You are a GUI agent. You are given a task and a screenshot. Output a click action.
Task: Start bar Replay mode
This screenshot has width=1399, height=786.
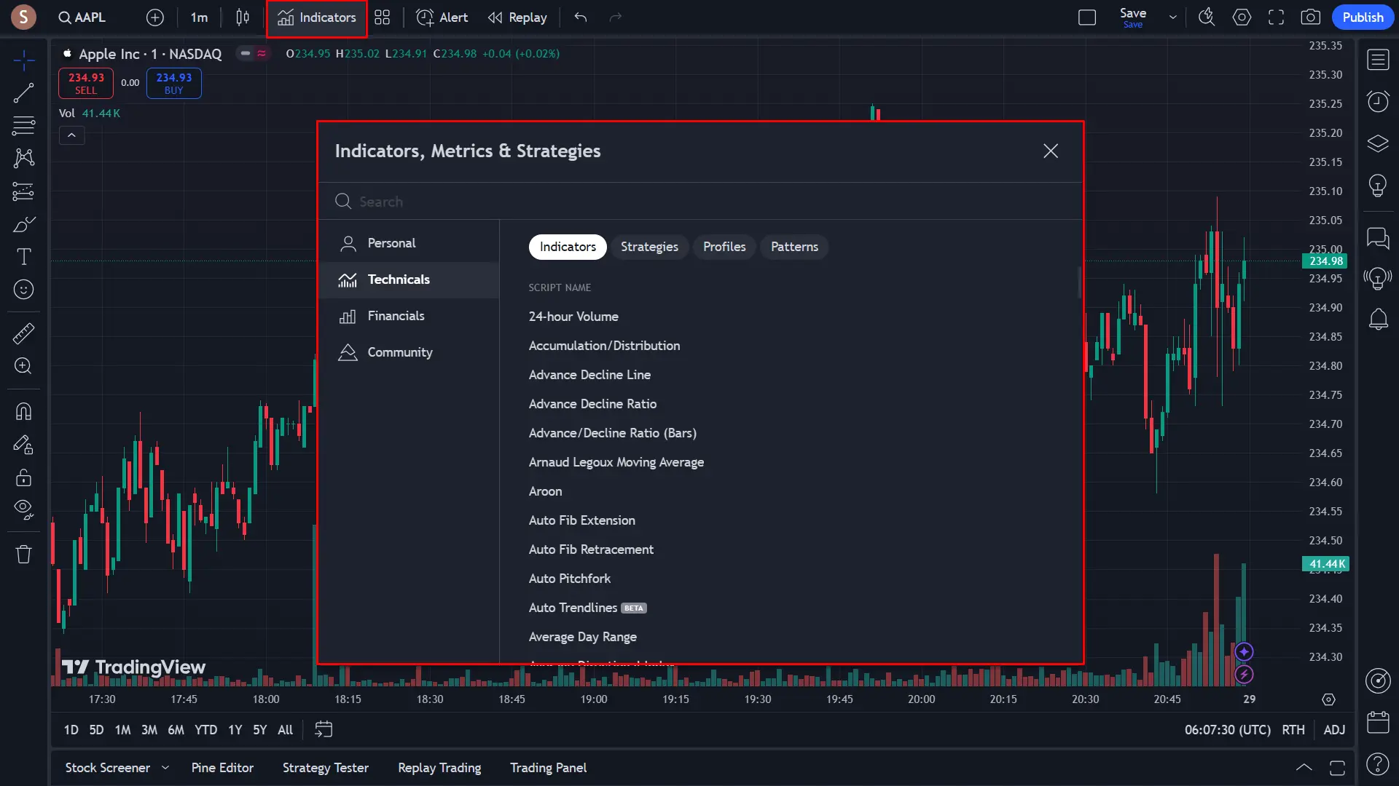(517, 17)
